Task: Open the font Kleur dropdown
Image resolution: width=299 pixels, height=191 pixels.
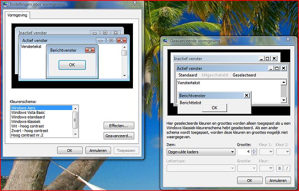Action: [266, 168]
